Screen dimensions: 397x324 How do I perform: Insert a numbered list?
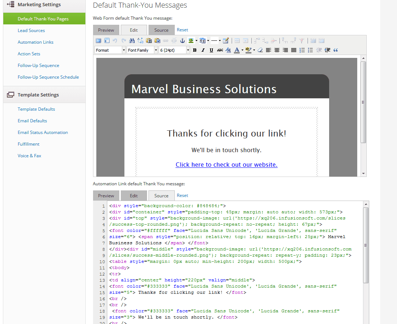coord(302,50)
